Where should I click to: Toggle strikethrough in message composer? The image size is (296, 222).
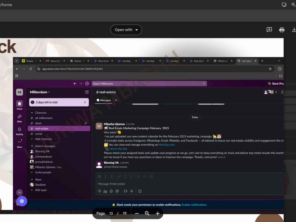[x=112, y=176]
